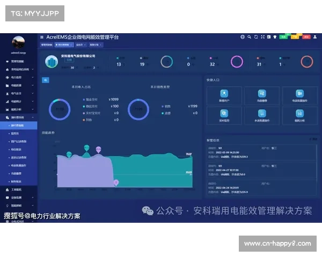The image size is (322, 257).
Task: Expand the 电气安全 chevron
Action: click(33, 93)
